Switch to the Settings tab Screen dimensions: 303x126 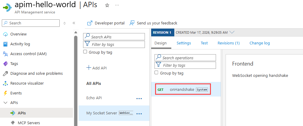184,43
